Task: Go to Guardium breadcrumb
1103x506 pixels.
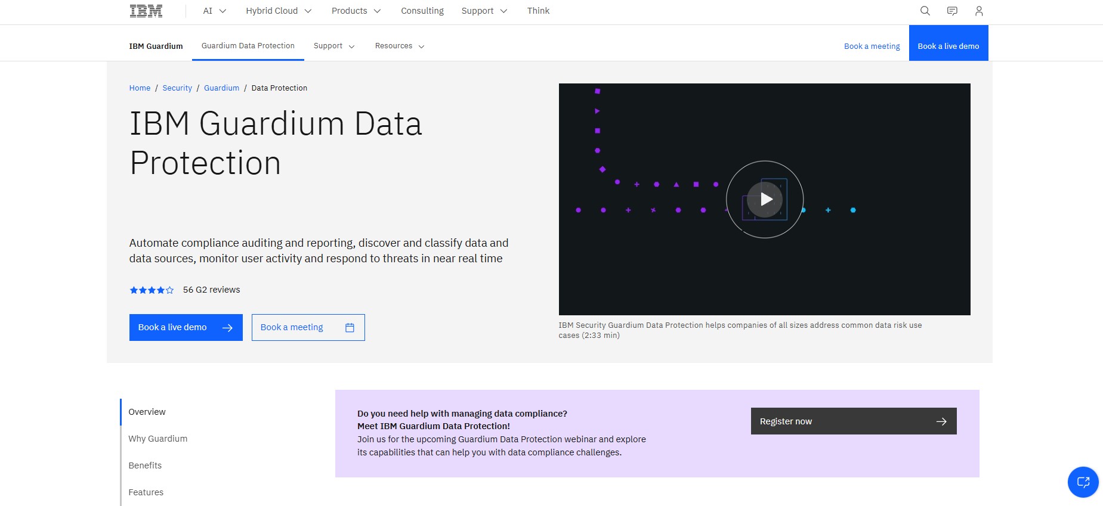Action: 221,88
